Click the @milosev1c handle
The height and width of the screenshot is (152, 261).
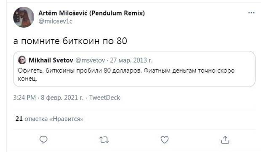56,21
